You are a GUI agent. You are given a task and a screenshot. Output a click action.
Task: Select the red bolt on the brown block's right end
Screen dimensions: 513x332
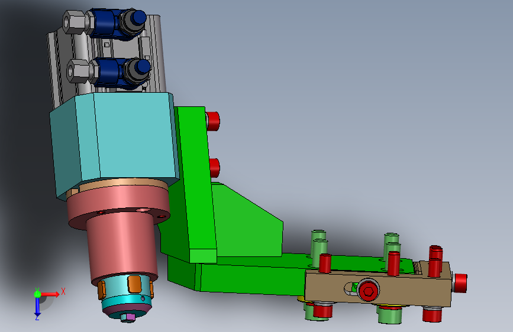pyautogui.click(x=460, y=283)
